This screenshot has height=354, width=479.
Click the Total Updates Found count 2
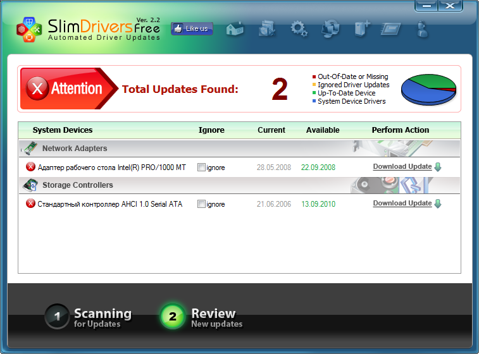(280, 88)
